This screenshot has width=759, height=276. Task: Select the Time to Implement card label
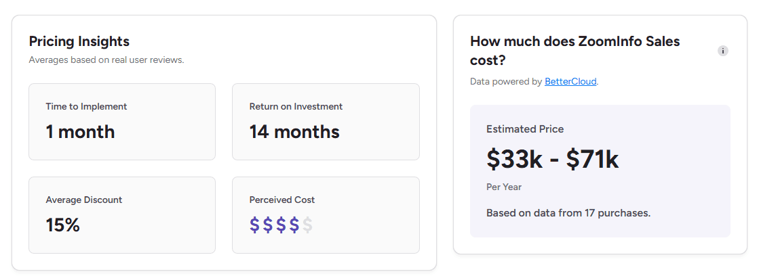click(x=86, y=106)
